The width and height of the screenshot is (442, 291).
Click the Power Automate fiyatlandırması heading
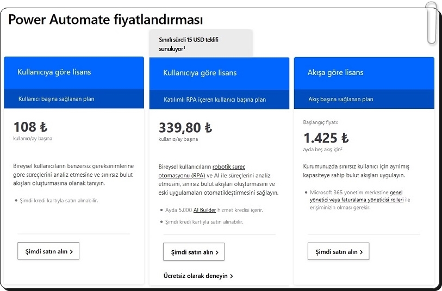pos(105,20)
